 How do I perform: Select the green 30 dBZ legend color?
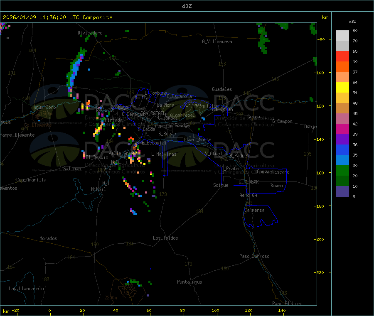tap(342, 170)
